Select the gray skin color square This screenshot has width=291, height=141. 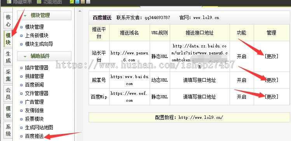pos(88,2)
